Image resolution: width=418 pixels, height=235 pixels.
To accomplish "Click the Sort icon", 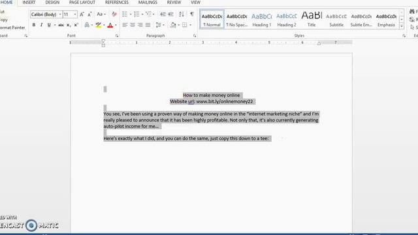I will [x=182, y=14].
